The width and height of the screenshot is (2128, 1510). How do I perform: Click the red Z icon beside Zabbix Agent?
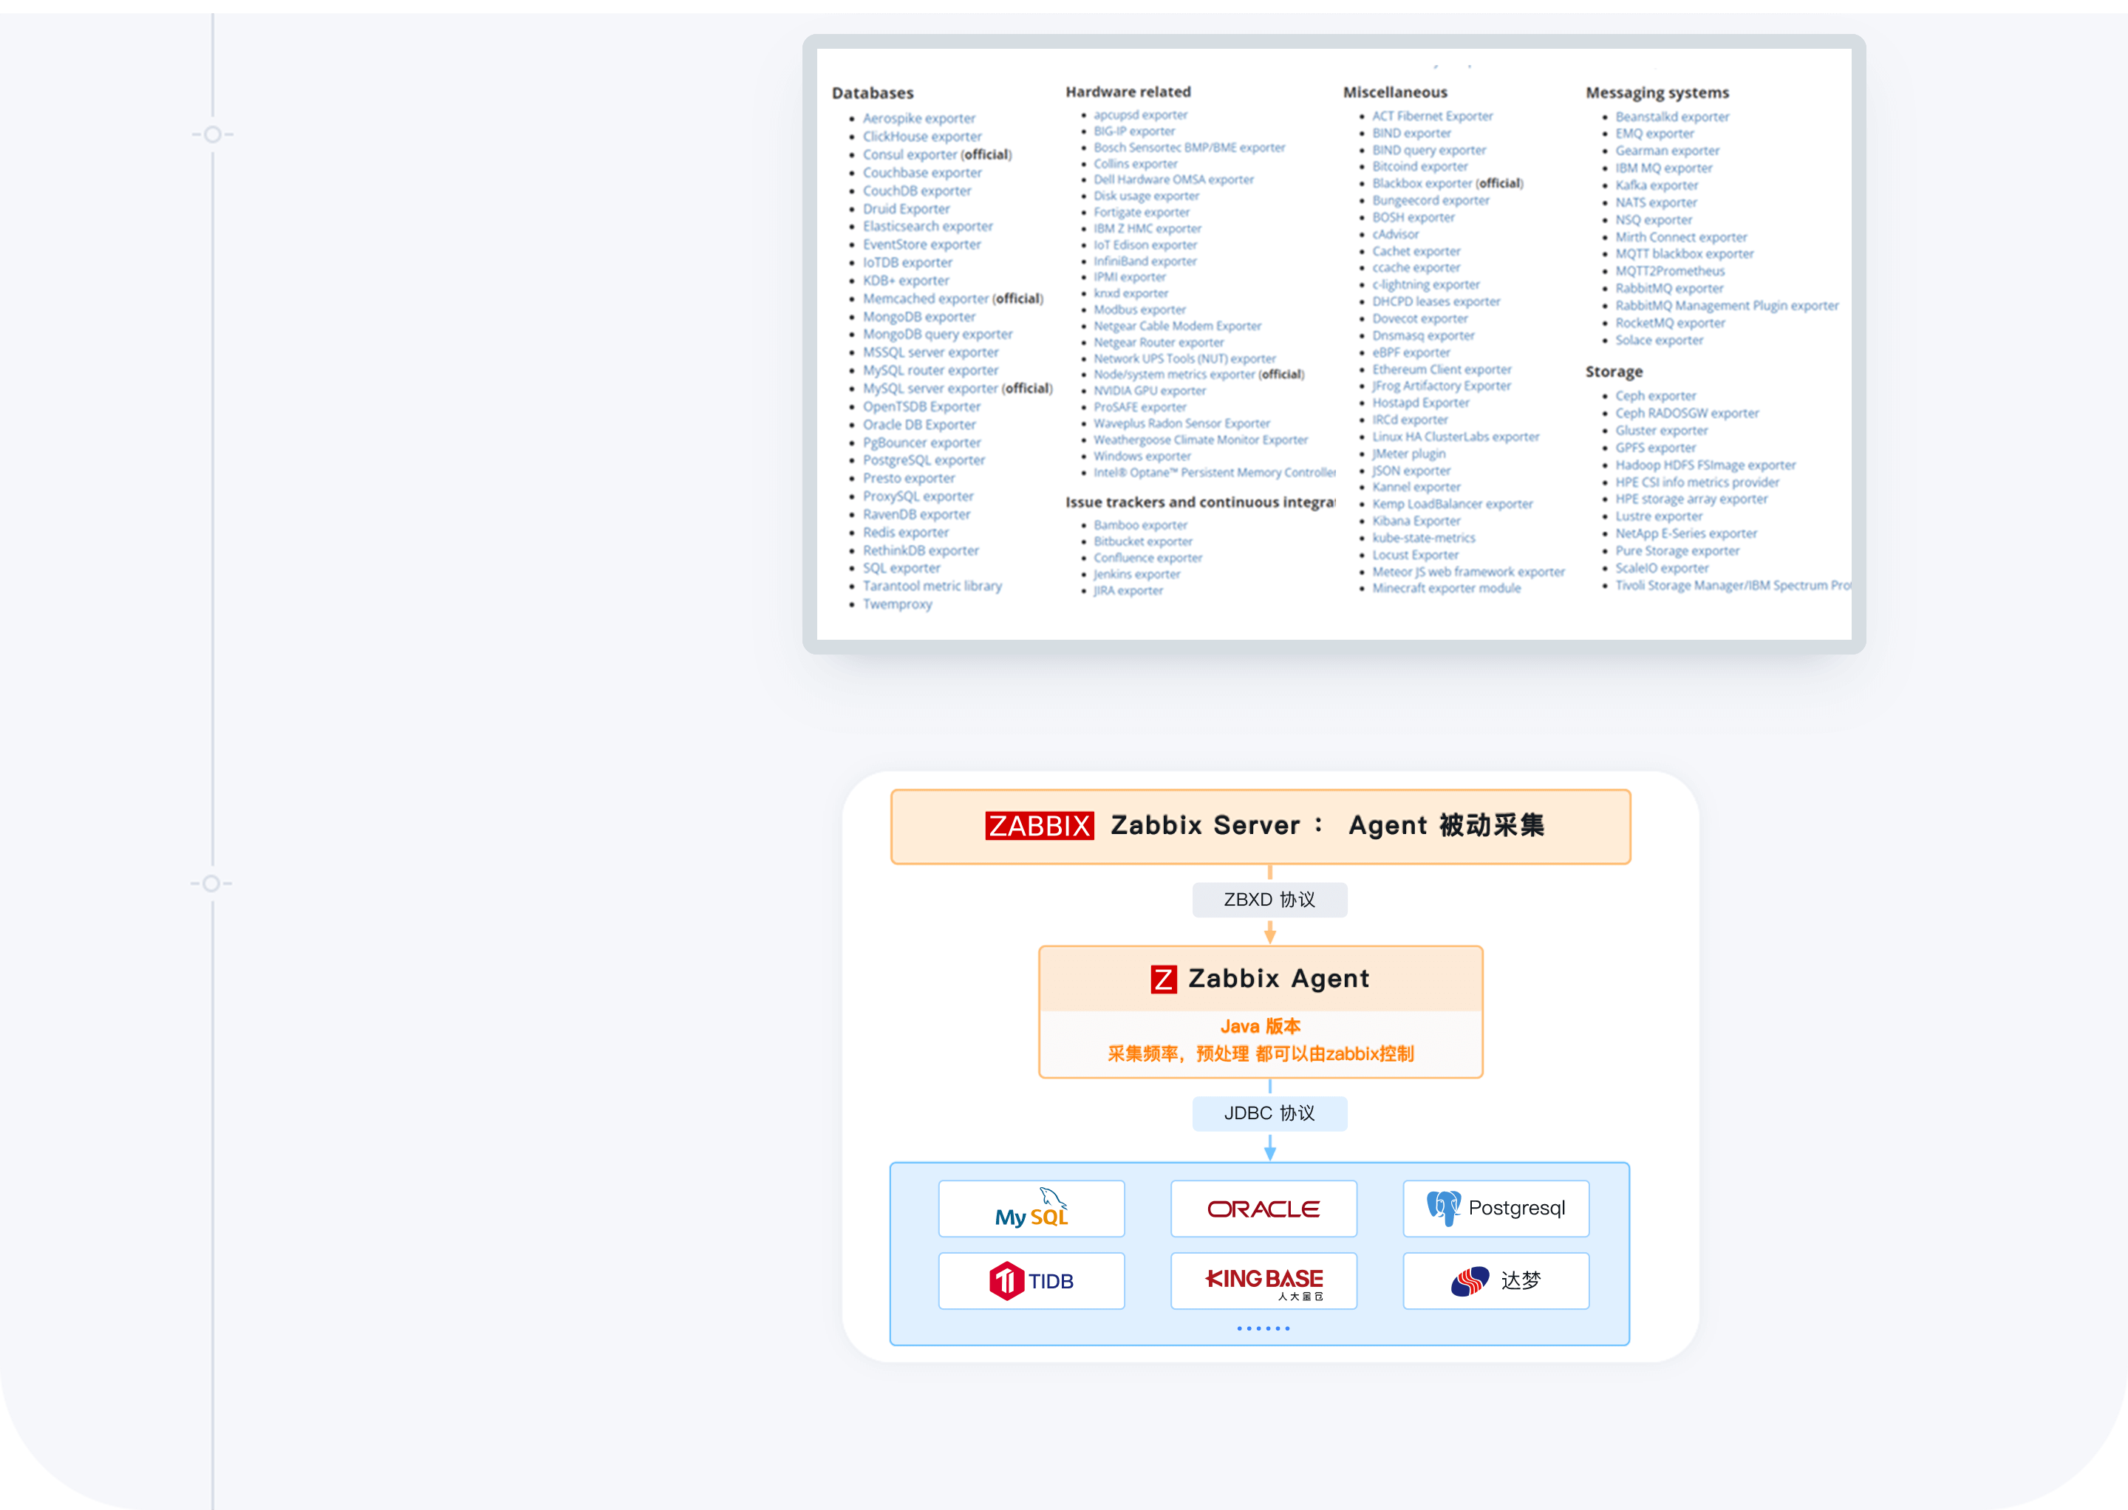(1164, 979)
